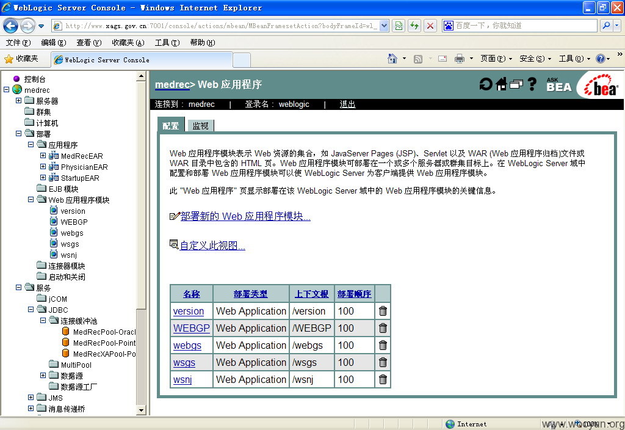Select the 控制台 root tree item
Screen dimensions: 625x430
coord(35,79)
